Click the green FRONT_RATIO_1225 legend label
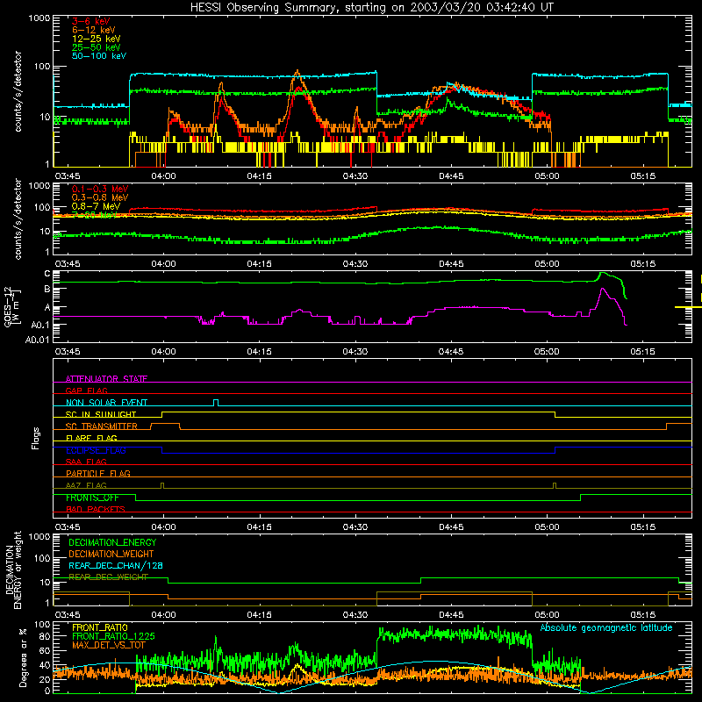Screen dimensions: 702x702 click(x=113, y=636)
